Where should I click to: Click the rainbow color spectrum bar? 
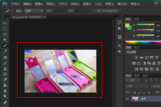pos(143,42)
